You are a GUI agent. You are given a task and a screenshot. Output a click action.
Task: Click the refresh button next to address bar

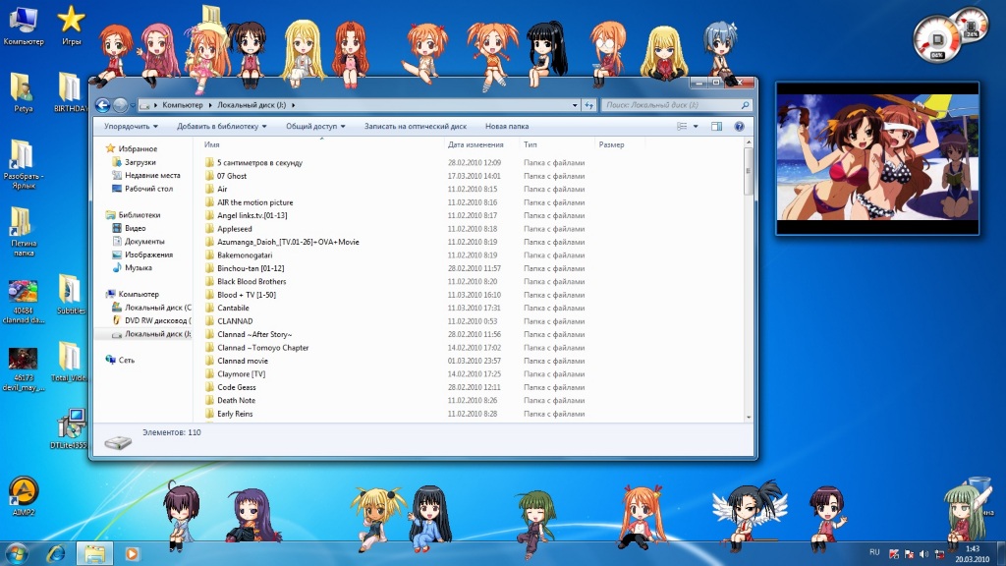589,105
